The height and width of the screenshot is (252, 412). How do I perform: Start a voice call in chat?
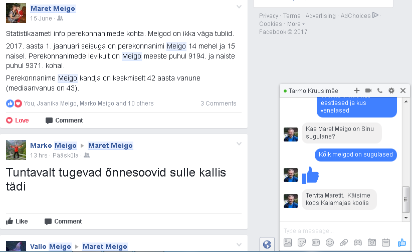pyautogui.click(x=380, y=90)
